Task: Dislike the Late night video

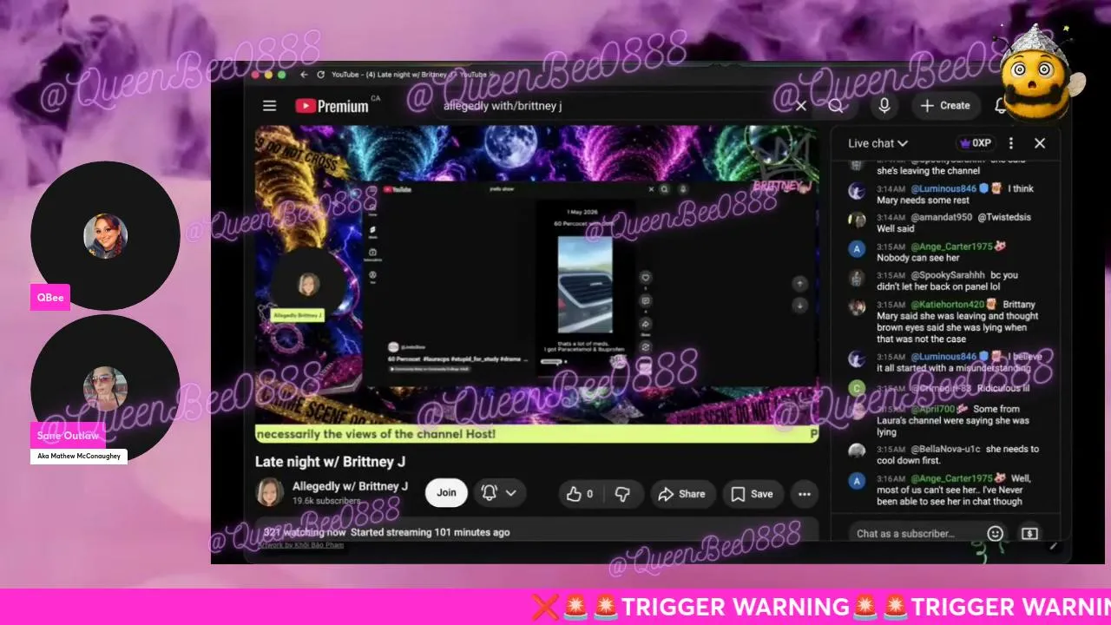Action: (622, 494)
